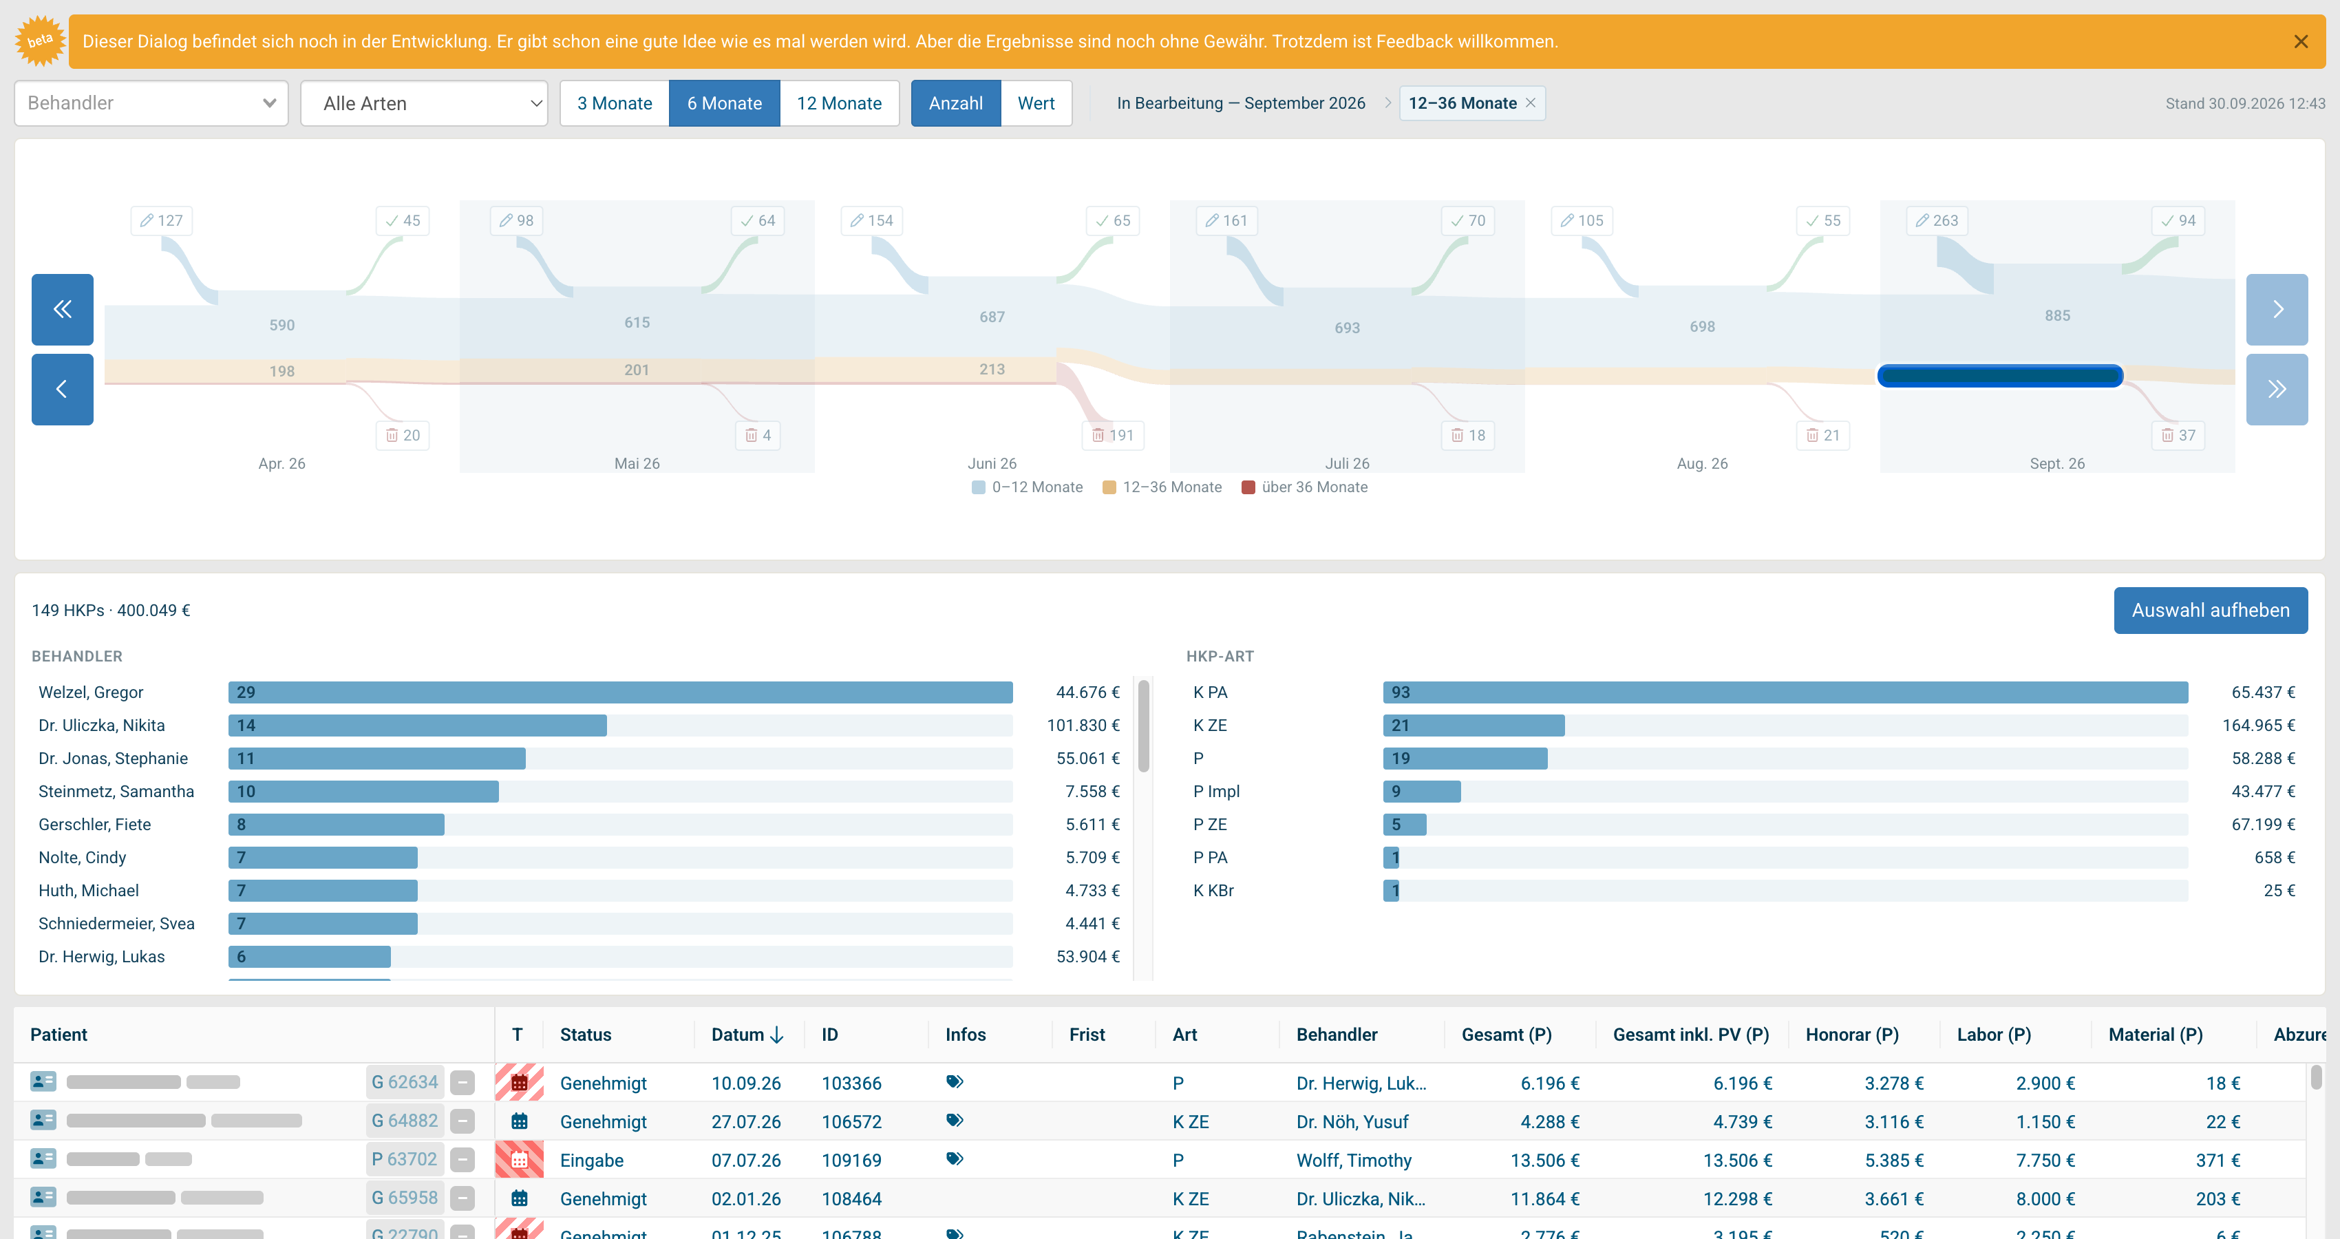The image size is (2340, 1239).
Task: Click the patient card icon for G 62634
Action: click(43, 1082)
